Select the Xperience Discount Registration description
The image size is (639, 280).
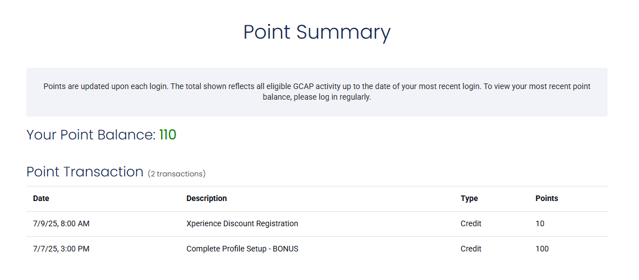pyautogui.click(x=242, y=223)
